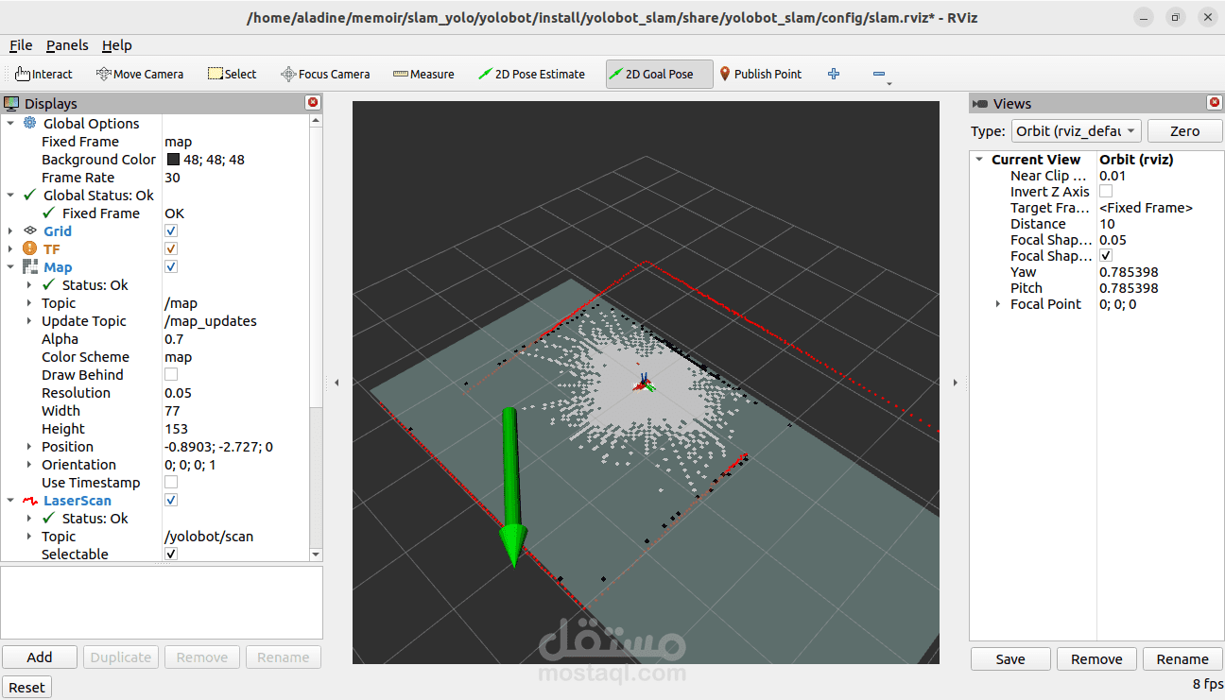Open the Panels menu
1225x700 pixels.
[67, 45]
